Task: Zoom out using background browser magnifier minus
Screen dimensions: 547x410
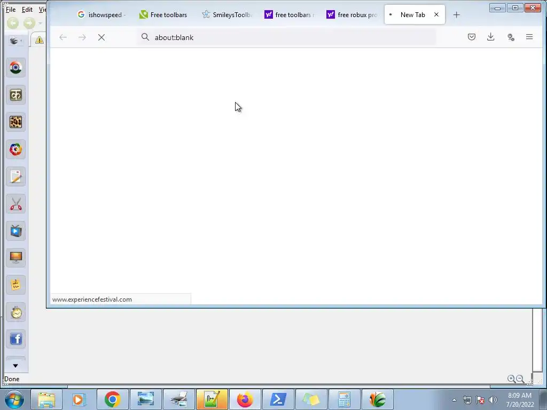Action: (520, 379)
